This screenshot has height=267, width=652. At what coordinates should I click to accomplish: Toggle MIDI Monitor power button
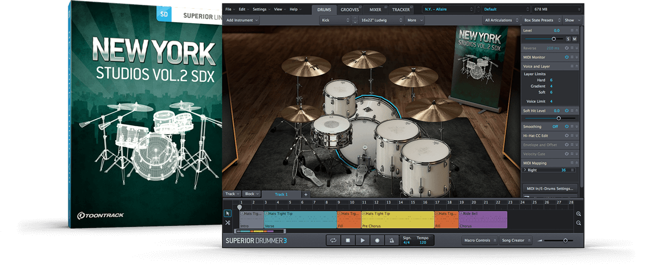(x=566, y=57)
